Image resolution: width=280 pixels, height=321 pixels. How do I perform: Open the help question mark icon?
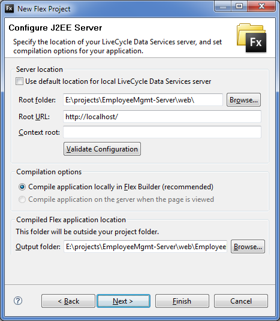click(x=18, y=301)
